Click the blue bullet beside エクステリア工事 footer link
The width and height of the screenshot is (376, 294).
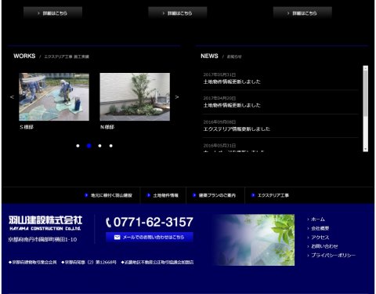click(253, 195)
